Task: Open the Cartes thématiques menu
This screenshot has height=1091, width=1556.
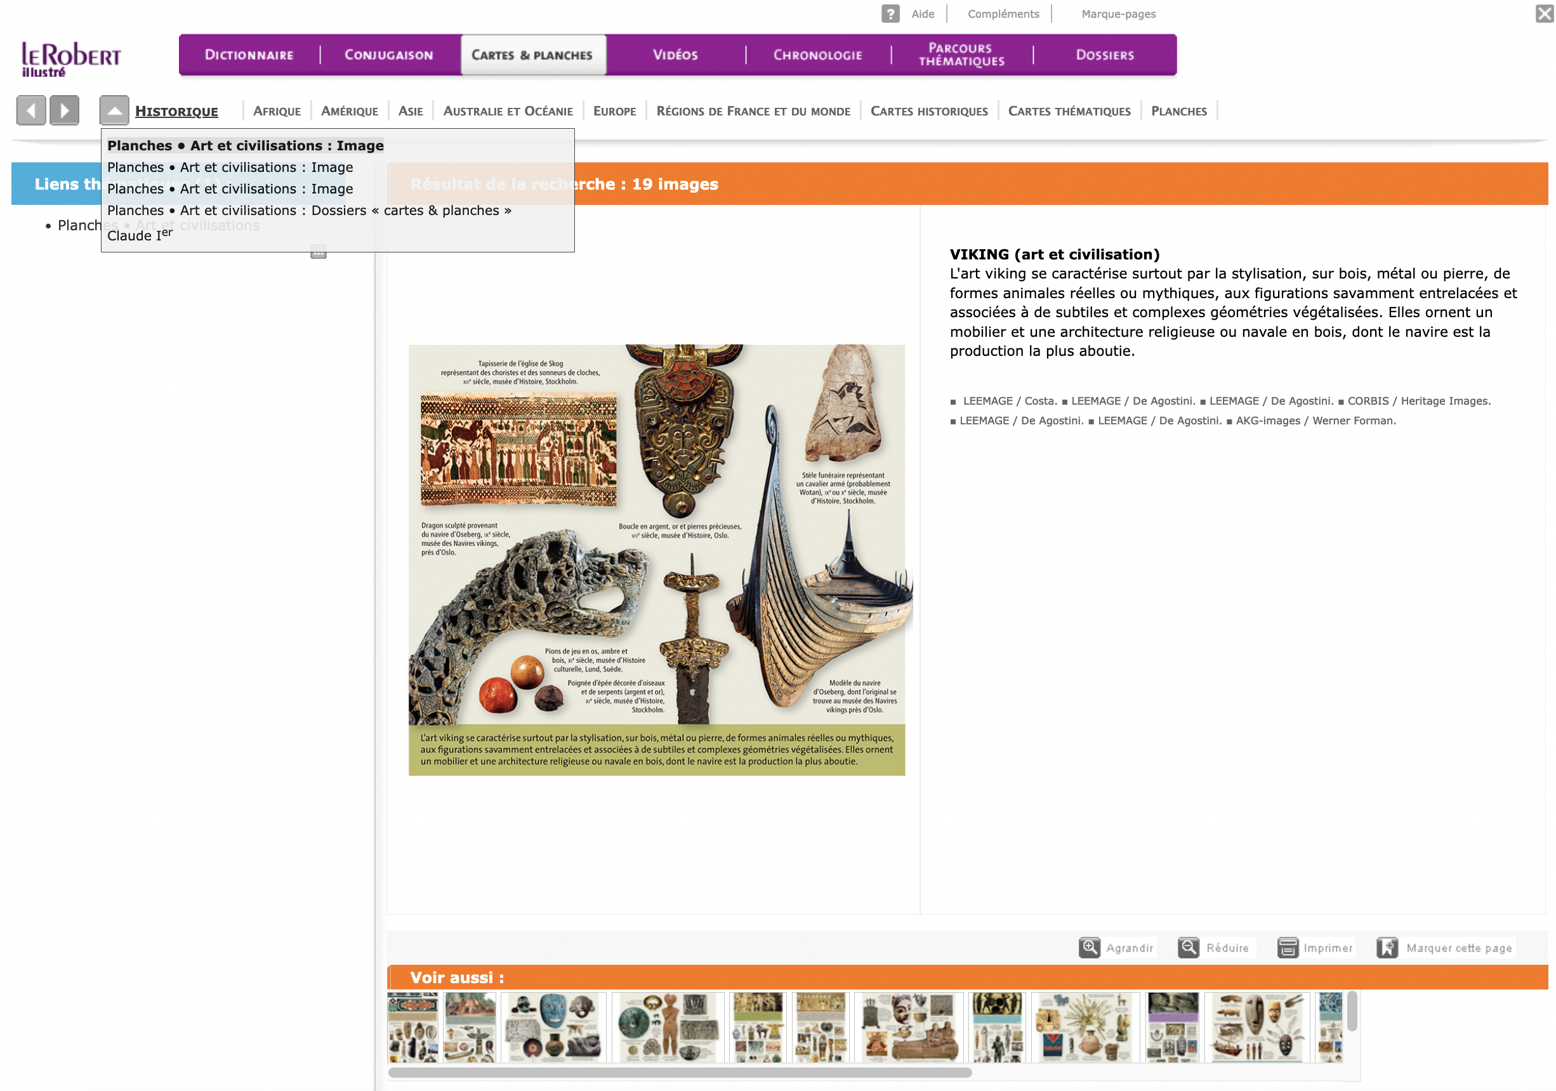Action: [1069, 111]
